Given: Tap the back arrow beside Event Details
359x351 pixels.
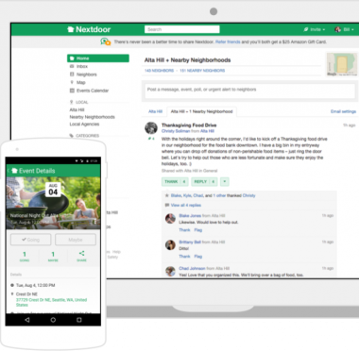Looking at the screenshot, I should point(8,171).
